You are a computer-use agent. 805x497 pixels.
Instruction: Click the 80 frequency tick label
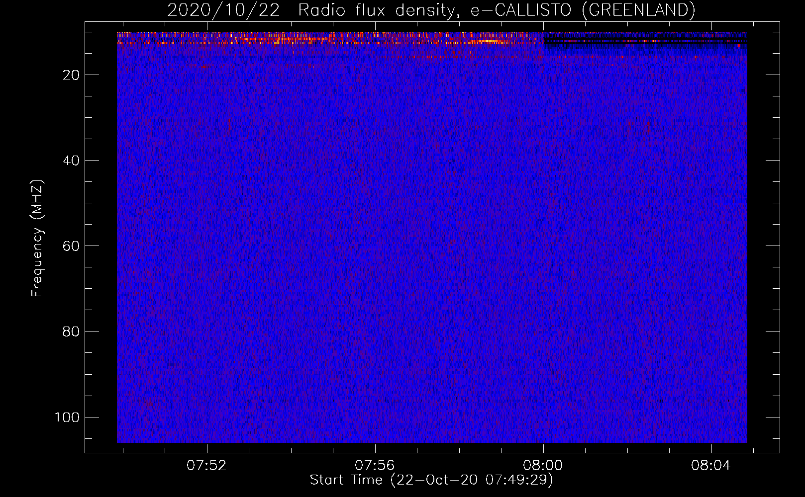pyautogui.click(x=71, y=331)
